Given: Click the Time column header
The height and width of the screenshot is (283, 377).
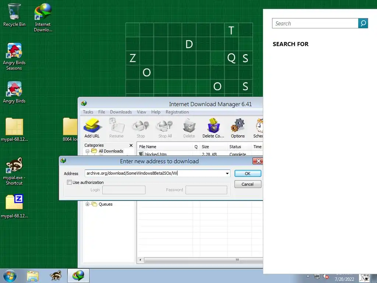Looking at the screenshot, I should [257, 147].
